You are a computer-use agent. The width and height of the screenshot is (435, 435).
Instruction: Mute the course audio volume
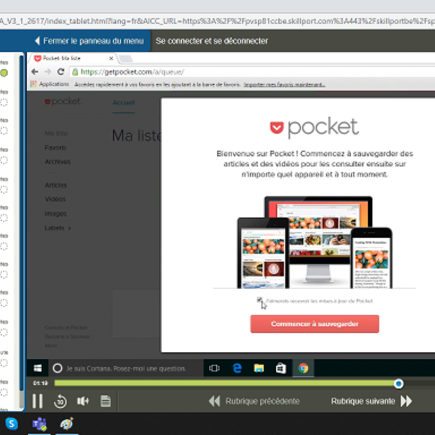point(83,401)
